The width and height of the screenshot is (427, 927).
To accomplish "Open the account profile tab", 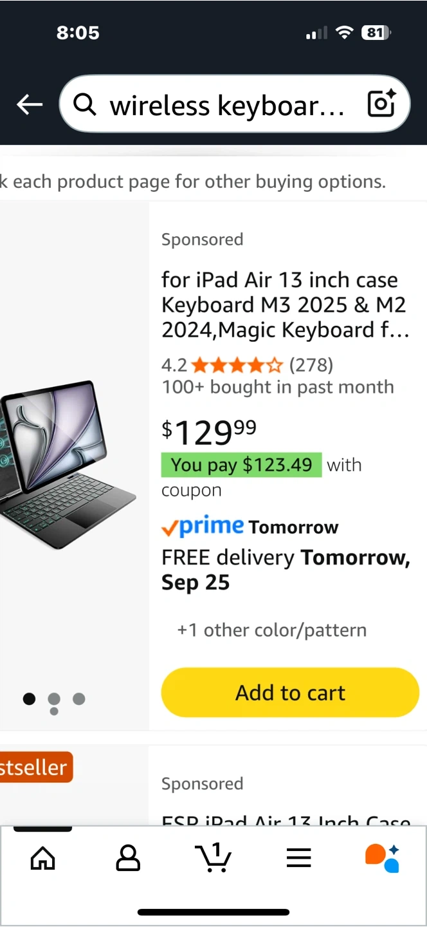I will point(128,857).
